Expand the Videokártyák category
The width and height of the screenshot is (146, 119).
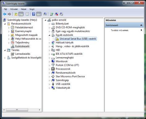coord(49,88)
